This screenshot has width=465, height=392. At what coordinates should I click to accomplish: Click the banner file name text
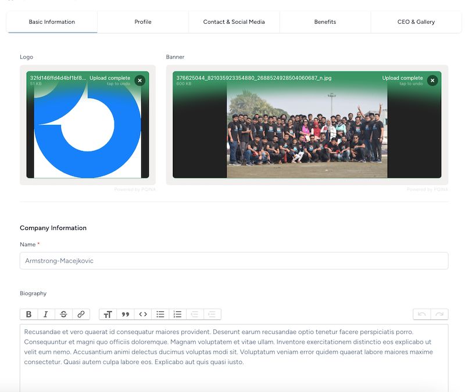tap(254, 78)
